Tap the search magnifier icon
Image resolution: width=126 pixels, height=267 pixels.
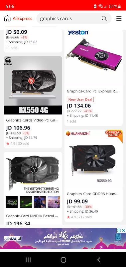[x=104, y=18]
